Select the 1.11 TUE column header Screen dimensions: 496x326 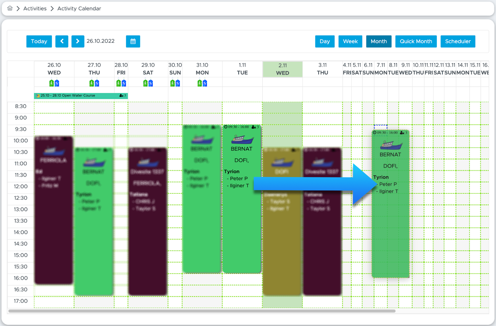[x=242, y=69]
